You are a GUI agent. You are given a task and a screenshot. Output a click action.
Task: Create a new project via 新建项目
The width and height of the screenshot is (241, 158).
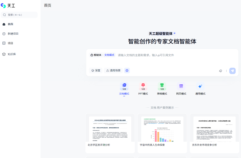tap(13, 34)
